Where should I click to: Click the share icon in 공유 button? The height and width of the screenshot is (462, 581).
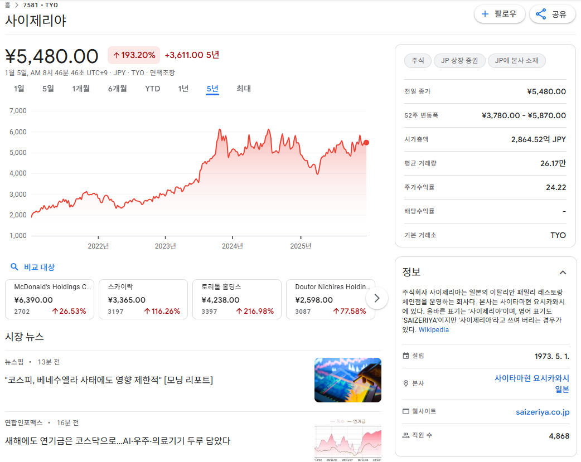541,14
